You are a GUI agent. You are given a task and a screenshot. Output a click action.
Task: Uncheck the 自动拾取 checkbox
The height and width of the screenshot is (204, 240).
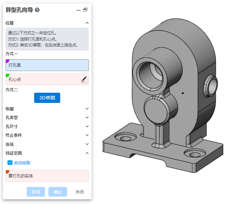(x=10, y=163)
